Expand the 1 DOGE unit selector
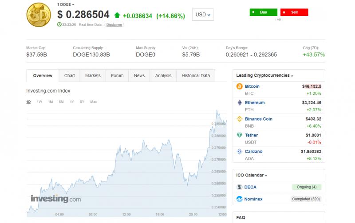 66,4
